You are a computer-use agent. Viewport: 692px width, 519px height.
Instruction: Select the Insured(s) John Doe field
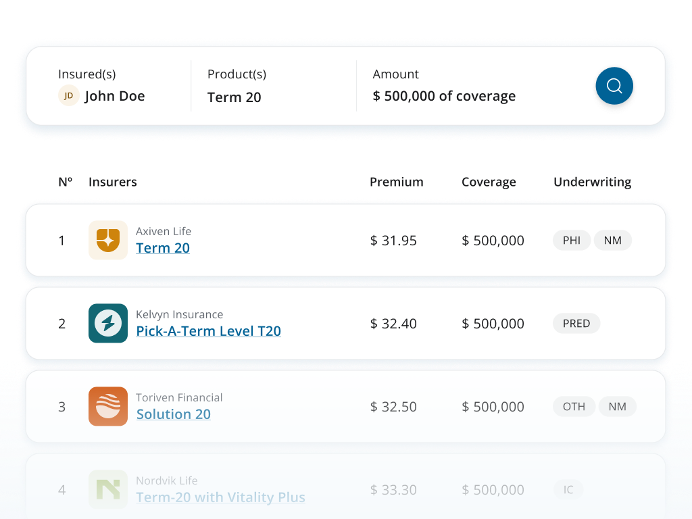114,96
